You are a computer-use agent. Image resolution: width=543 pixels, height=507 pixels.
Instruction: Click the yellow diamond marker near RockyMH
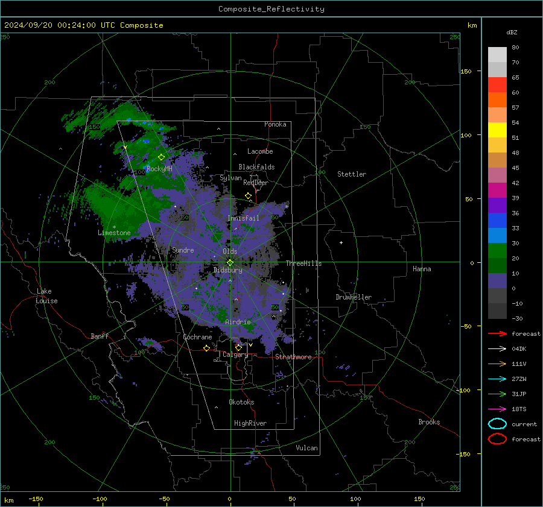[x=161, y=157]
